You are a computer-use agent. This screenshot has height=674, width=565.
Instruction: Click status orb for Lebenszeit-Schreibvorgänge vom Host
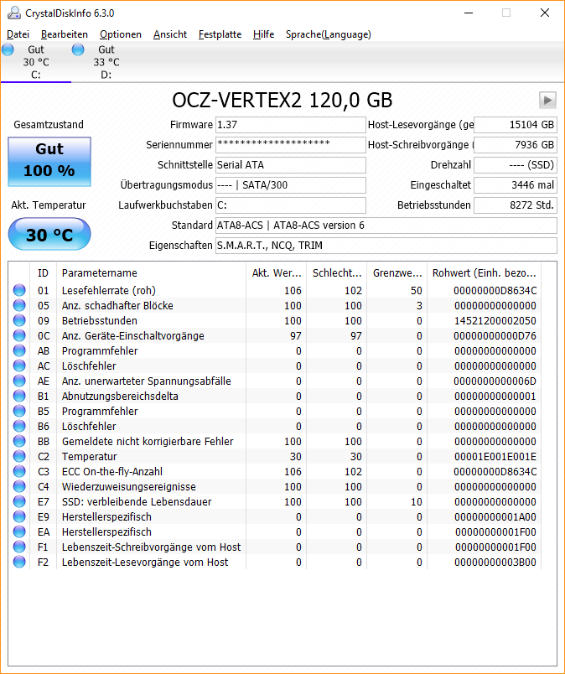19,547
